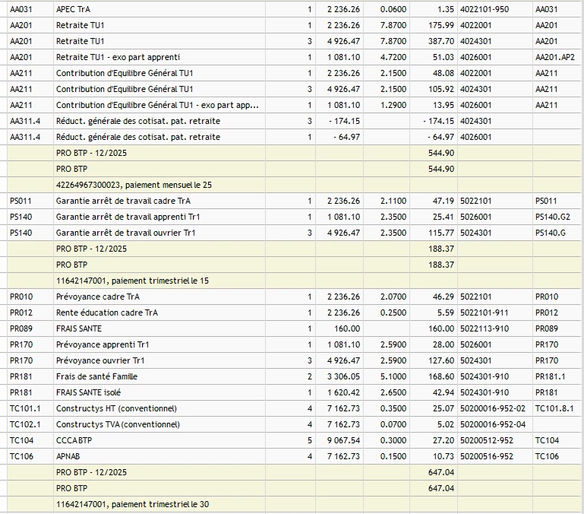
Task: Click code AA031 in first column
Action: coord(21,9)
